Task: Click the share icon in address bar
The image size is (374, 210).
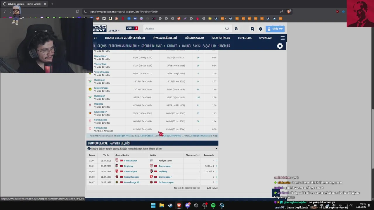Action: [281, 12]
